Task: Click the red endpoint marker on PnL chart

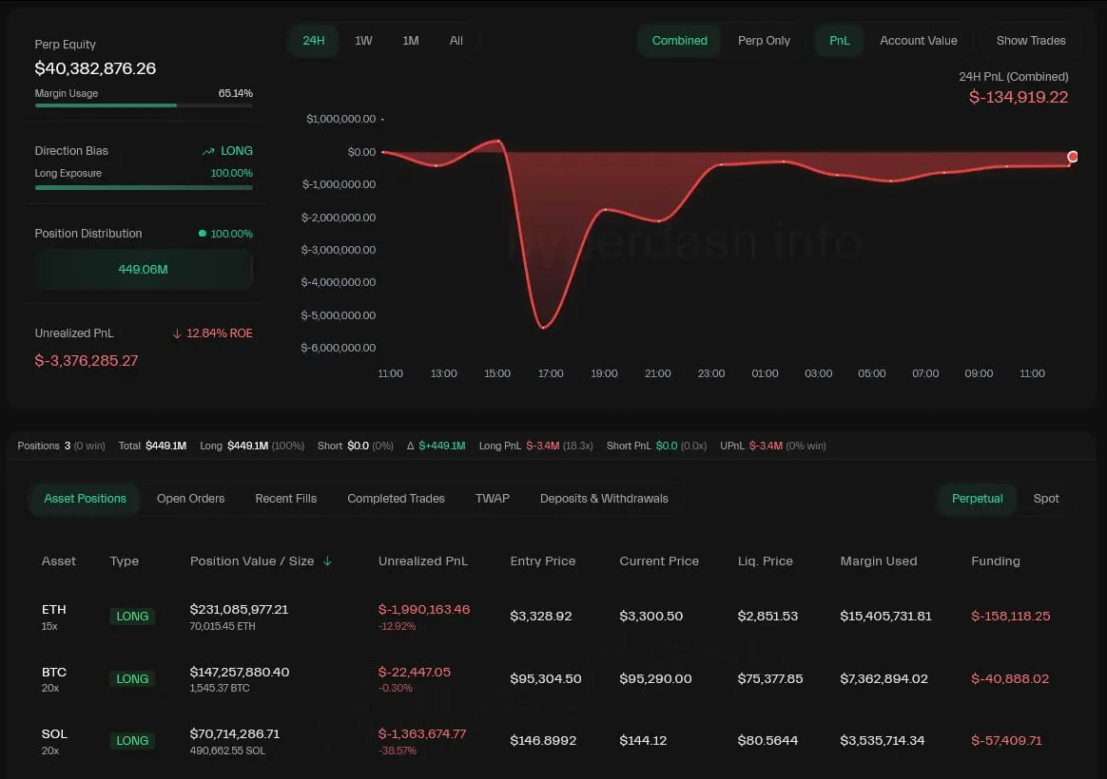Action: coord(1073,157)
